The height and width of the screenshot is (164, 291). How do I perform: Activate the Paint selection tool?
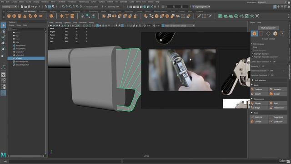pyautogui.click(x=3, y=37)
